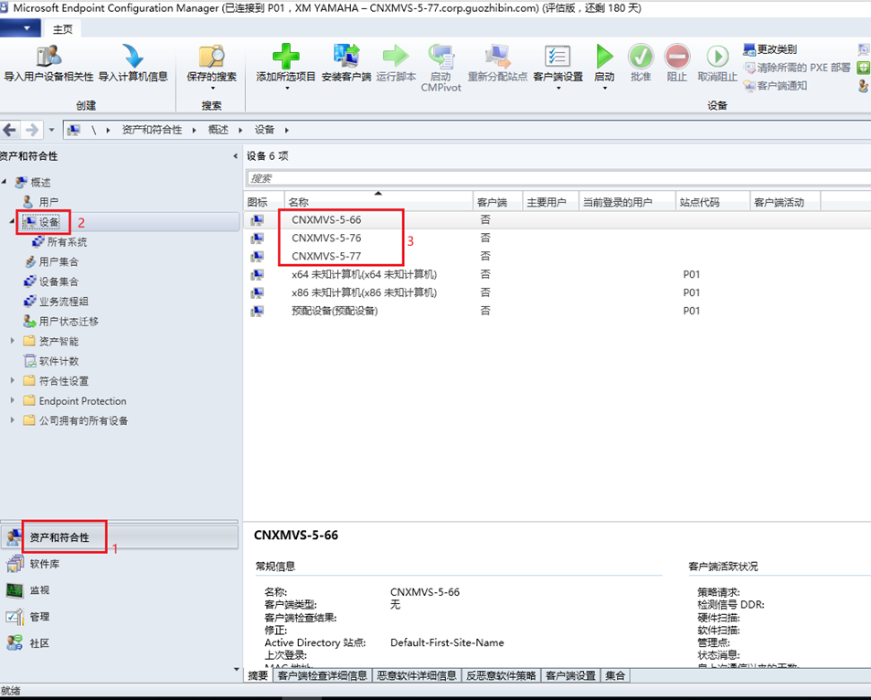Click the Forward navigation arrow
The height and width of the screenshot is (700, 871).
pos(32,130)
